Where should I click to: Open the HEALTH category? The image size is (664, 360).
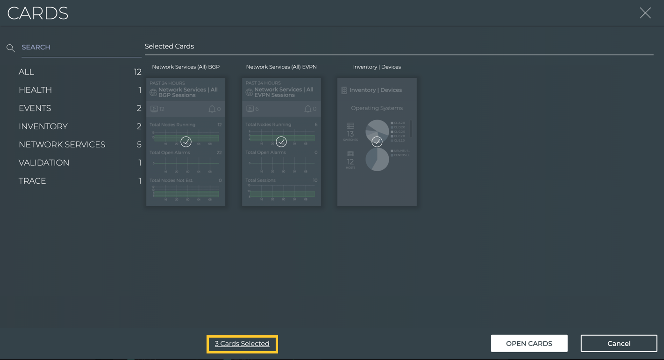[x=35, y=90]
